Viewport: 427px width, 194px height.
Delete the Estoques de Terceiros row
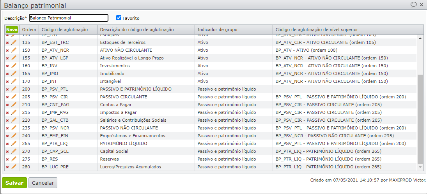click(x=7, y=43)
